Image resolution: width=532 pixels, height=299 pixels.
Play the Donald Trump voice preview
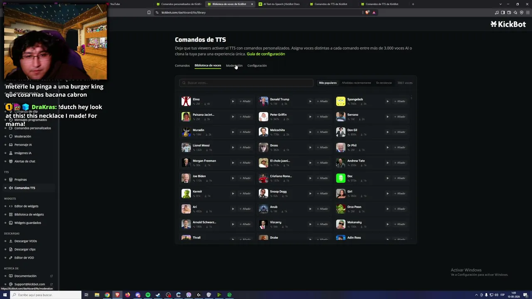tap(310, 101)
